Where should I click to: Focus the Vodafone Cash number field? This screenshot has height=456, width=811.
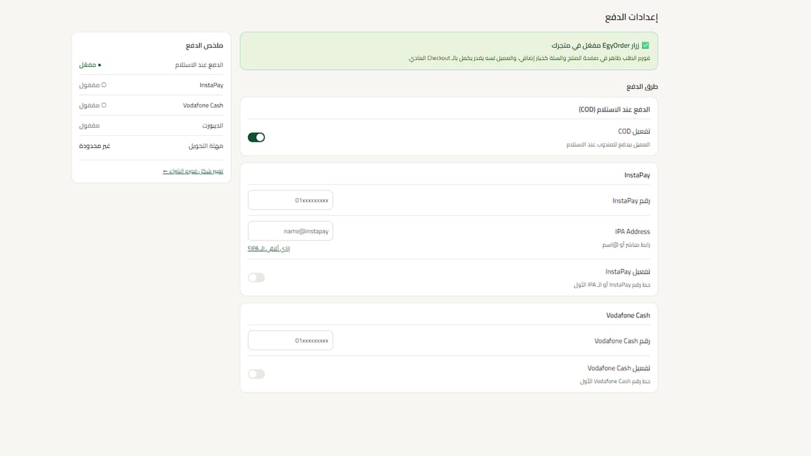tap(291, 340)
